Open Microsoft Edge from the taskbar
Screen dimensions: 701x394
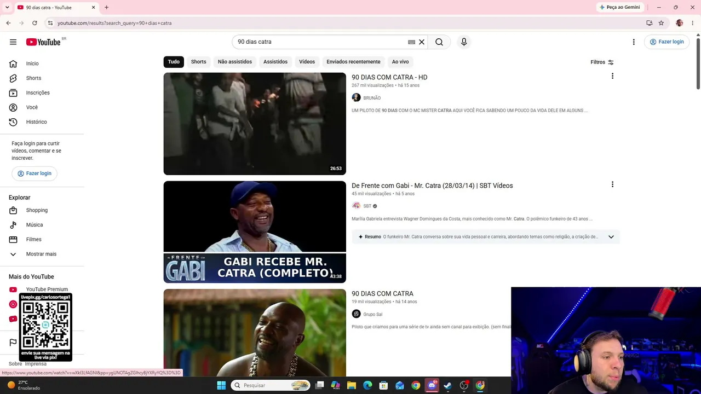[x=367, y=385]
